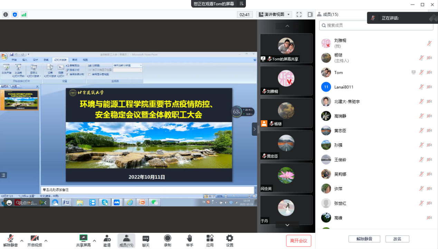Enable the 使用演示者视图 checkbox
438x249 pixels.
pyautogui.click(x=90, y=74)
